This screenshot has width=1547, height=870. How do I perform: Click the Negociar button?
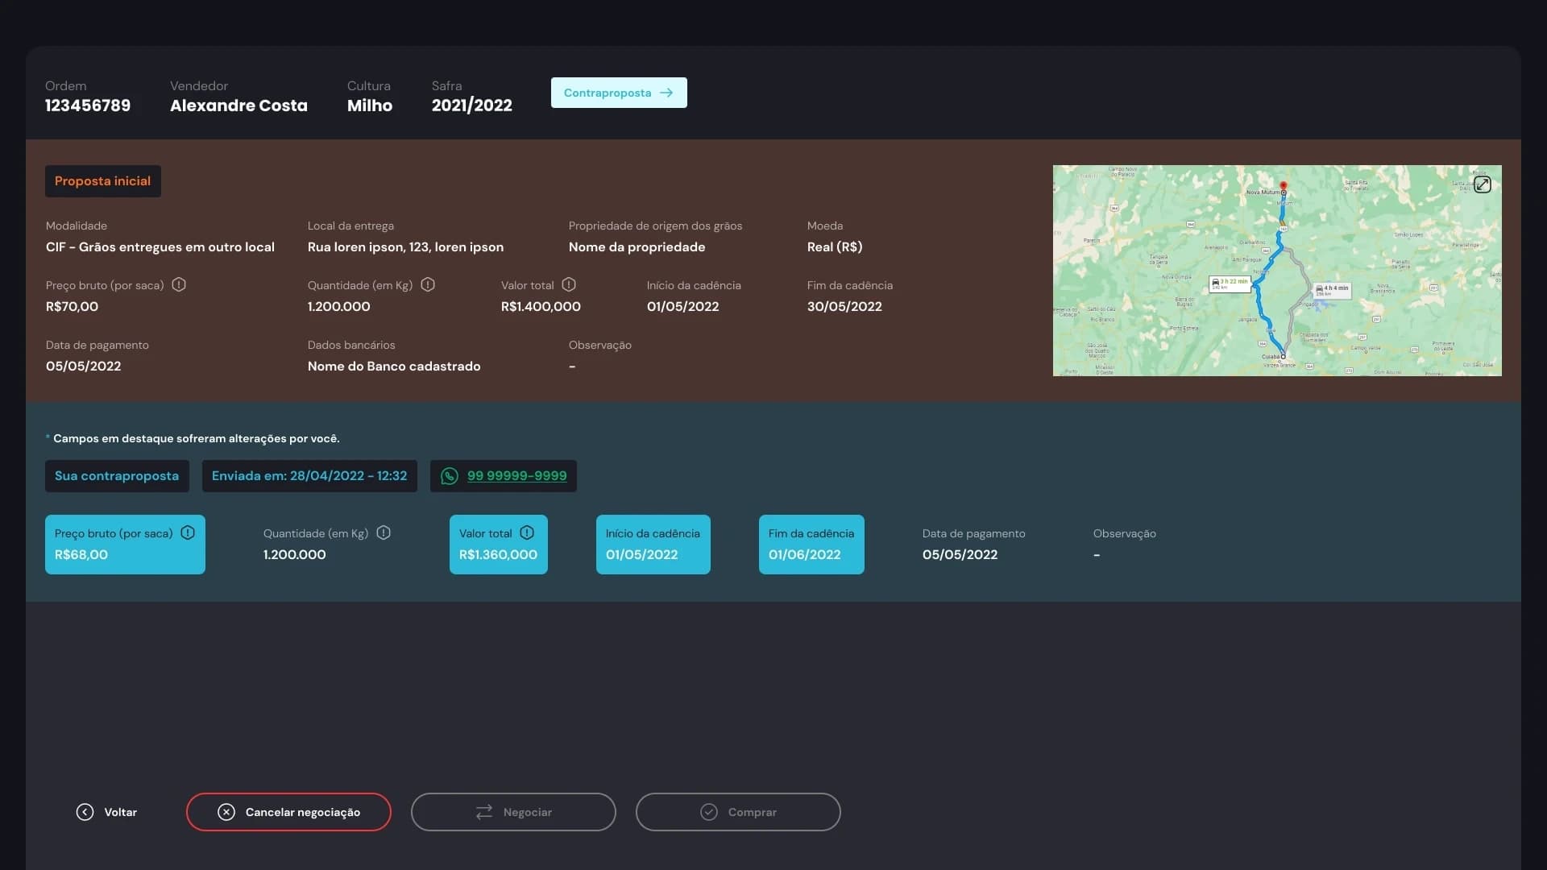tap(513, 812)
